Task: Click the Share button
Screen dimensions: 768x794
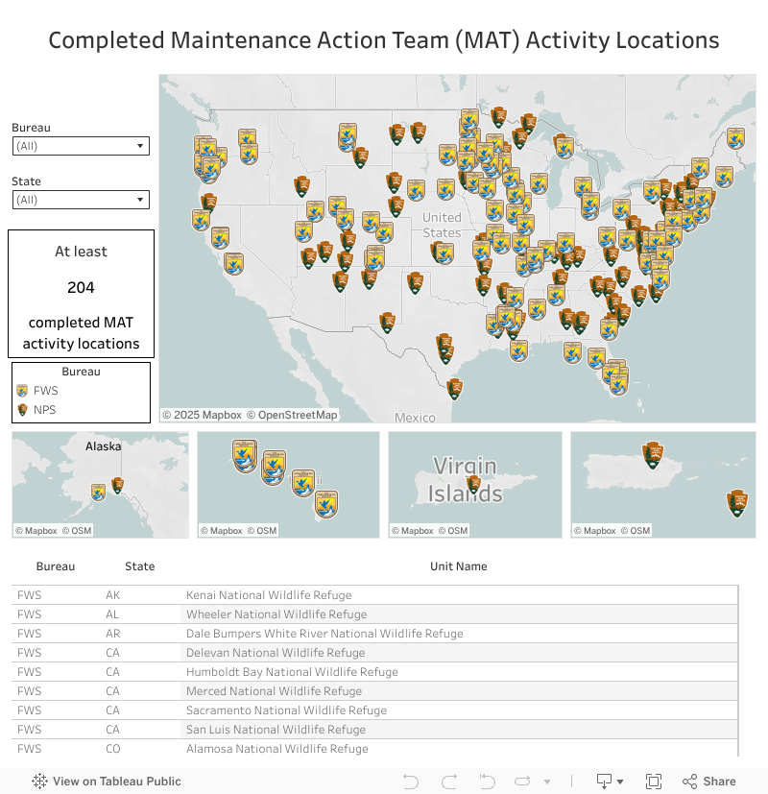Action: pos(708,782)
